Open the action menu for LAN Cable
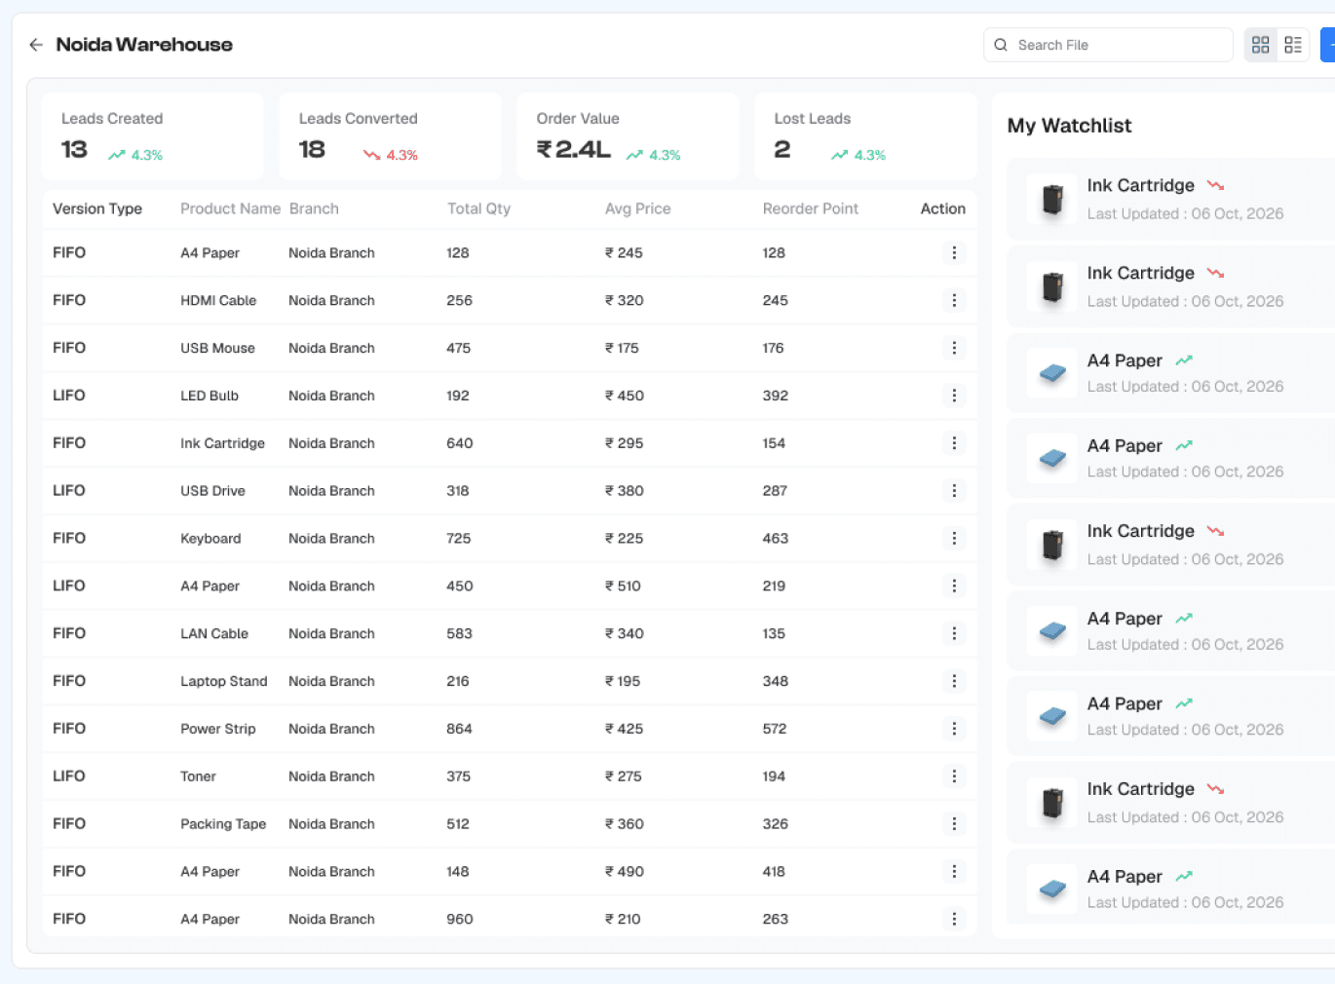1335x984 pixels. pyautogui.click(x=954, y=633)
